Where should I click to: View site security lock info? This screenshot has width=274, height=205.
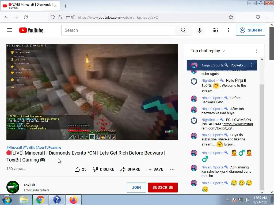[60, 17]
